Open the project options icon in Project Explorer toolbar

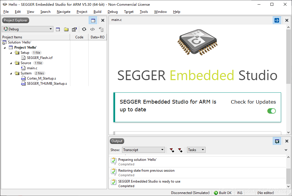[x=74, y=29]
